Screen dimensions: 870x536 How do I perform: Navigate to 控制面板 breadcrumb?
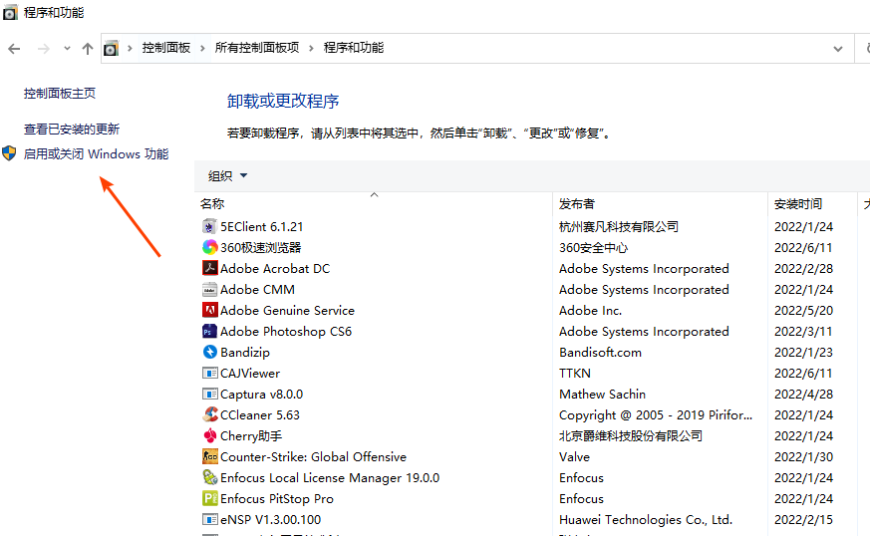[165, 48]
